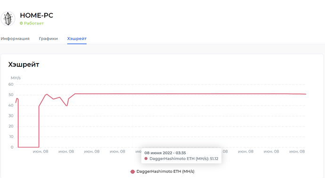
Task: Click the red DaggerHashimoto ETH legend marker
Action: pyautogui.click(x=132, y=171)
